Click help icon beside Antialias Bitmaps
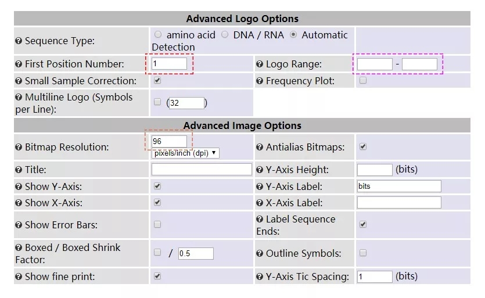This screenshot has width=485, height=298. point(260,147)
